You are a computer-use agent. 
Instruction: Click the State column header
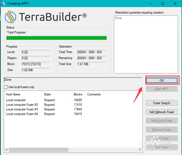tap(57, 94)
